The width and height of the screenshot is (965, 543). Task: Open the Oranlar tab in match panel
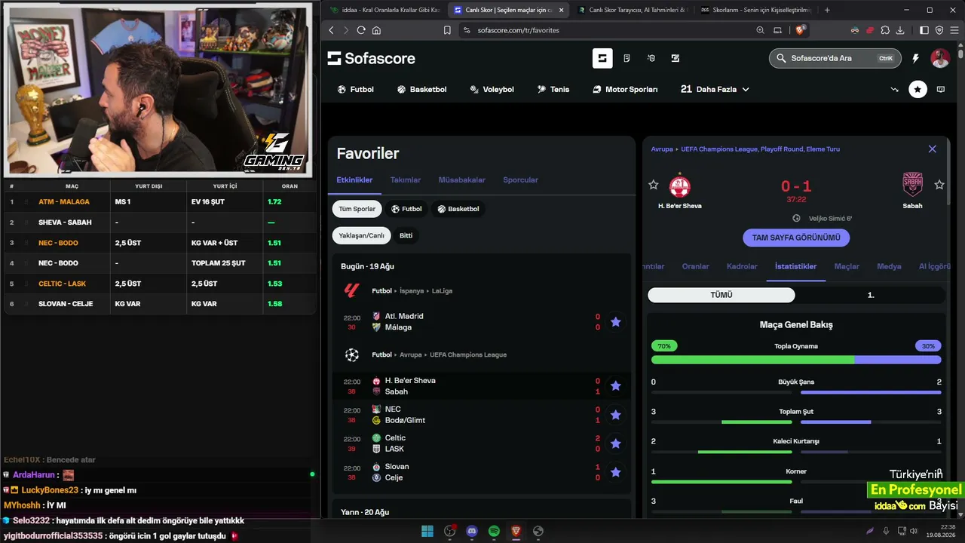pyautogui.click(x=695, y=266)
